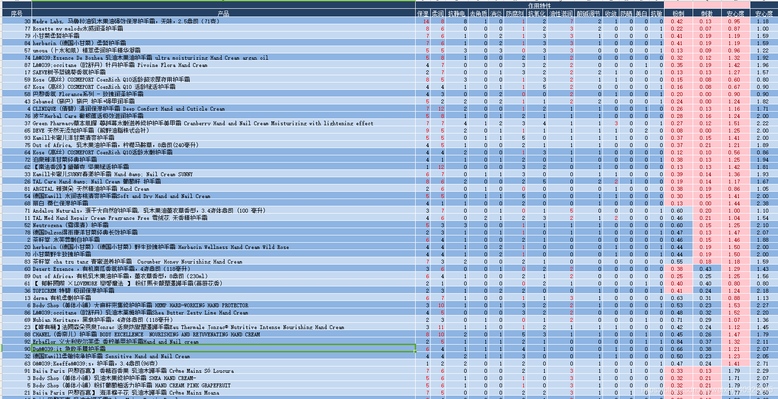Click the Shea Butter Zesty Lime cell
The height and width of the screenshot is (399, 778).
(x=224, y=313)
